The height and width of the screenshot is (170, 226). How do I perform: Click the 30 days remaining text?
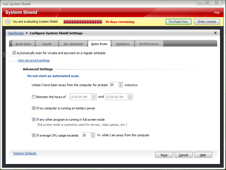click(x=119, y=22)
